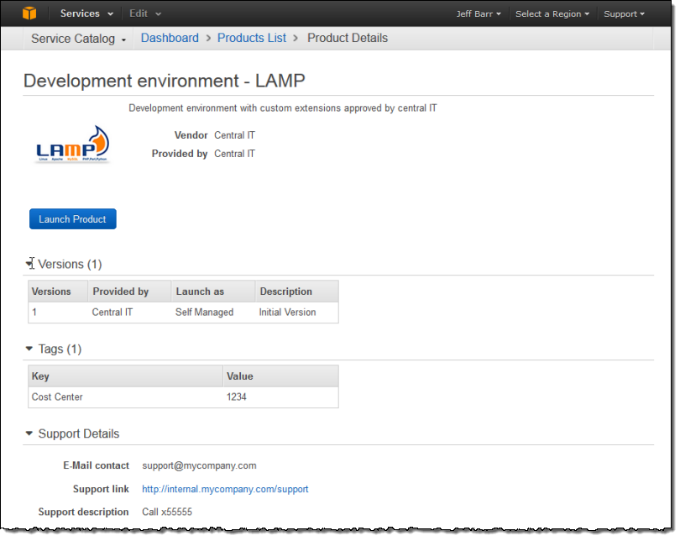This screenshot has height=541, width=680.
Task: Open the Jeff Barr account menu
Action: pyautogui.click(x=479, y=14)
